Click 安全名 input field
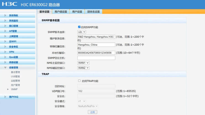This screenshot has width=205, height=115. pyautogui.click(x=96, y=96)
